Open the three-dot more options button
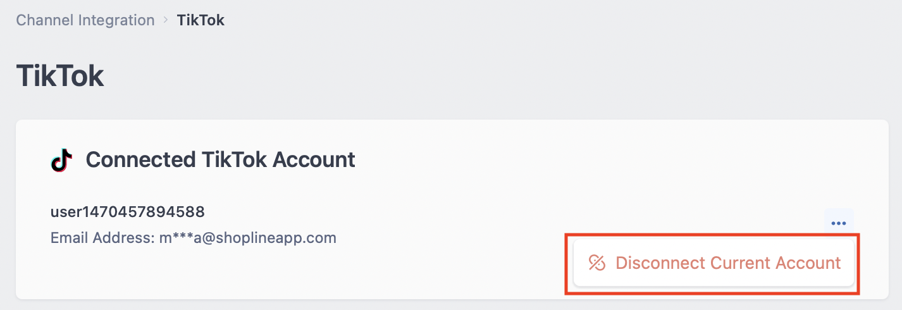 click(x=839, y=223)
